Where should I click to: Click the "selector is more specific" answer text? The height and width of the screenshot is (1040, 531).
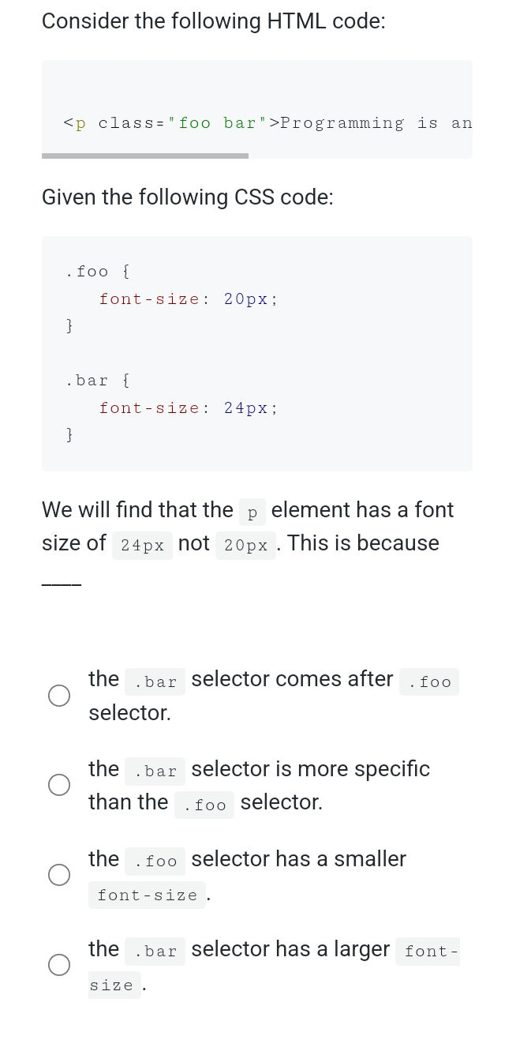[x=310, y=769]
